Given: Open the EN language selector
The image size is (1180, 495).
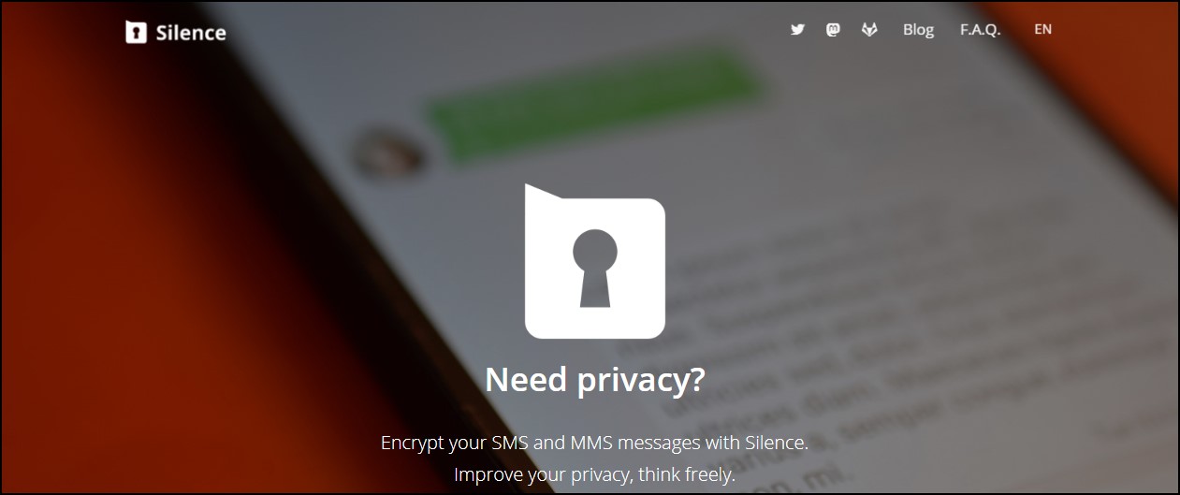Looking at the screenshot, I should 1042,30.
